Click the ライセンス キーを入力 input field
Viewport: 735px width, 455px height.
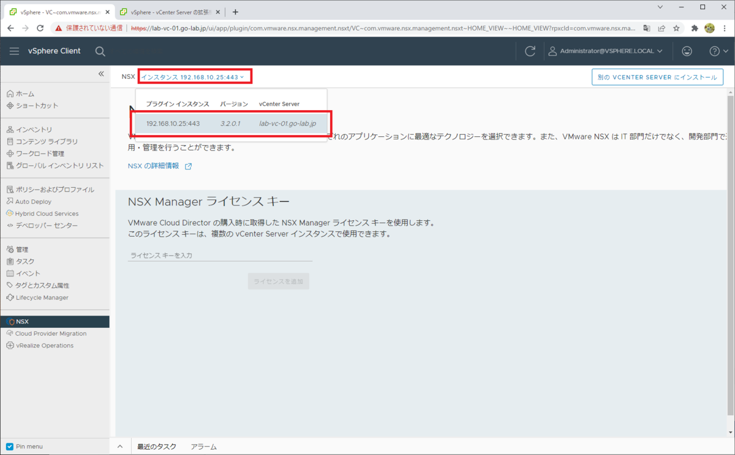[x=220, y=256]
